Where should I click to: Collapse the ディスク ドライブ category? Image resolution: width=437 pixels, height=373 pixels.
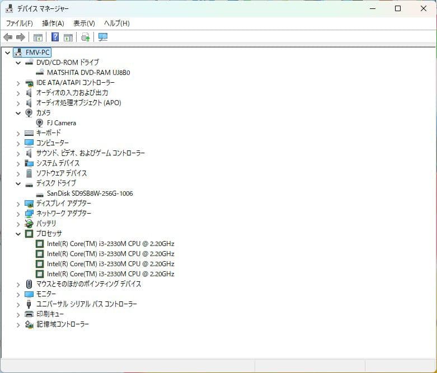point(18,183)
